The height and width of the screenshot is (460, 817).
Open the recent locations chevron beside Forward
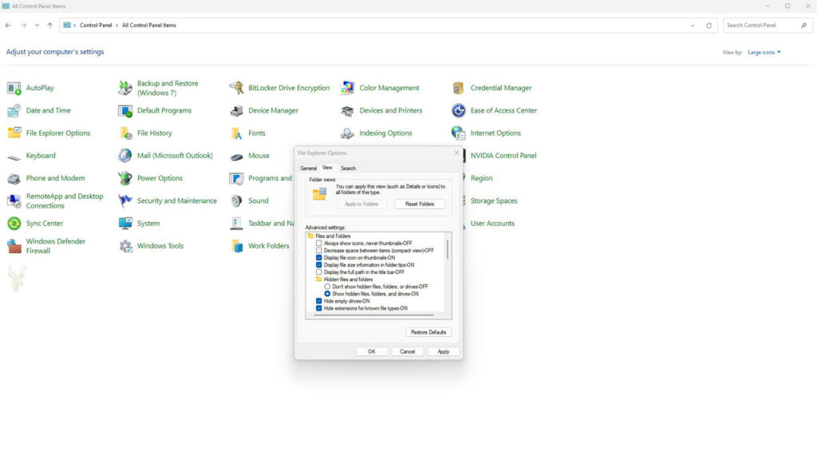(37, 25)
